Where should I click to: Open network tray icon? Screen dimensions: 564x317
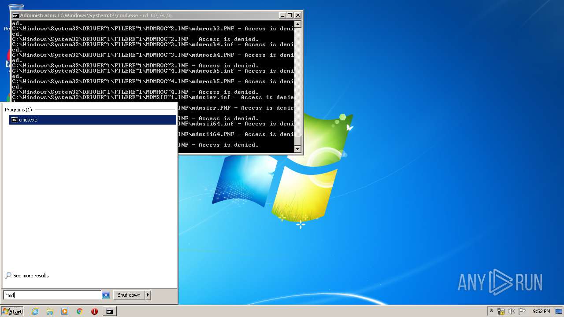501,311
